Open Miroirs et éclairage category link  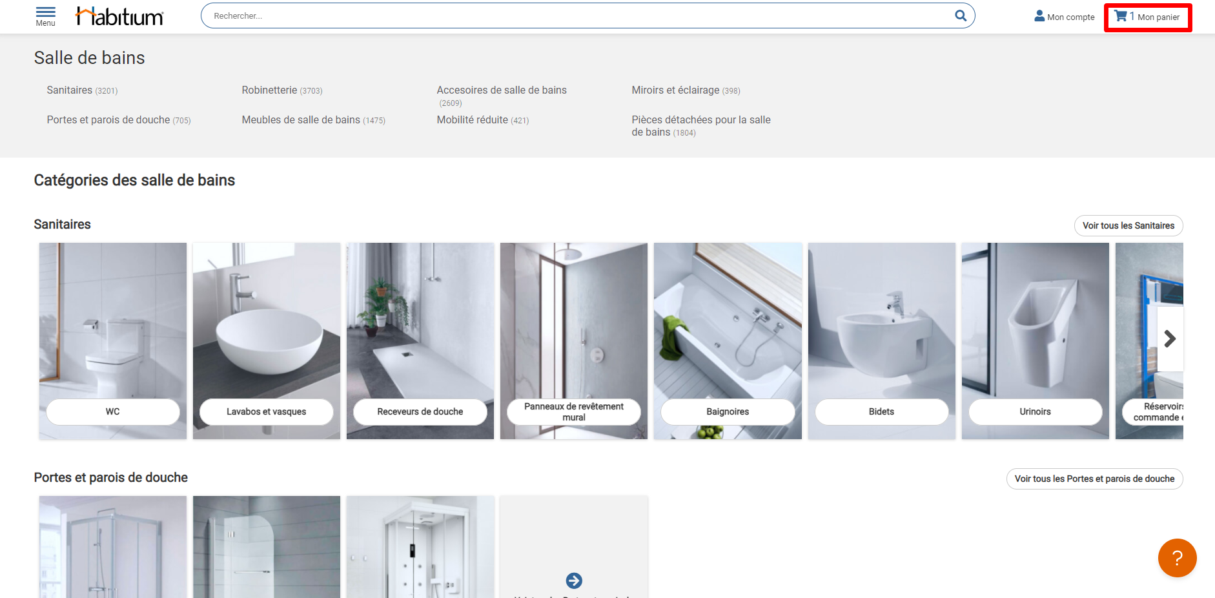coord(686,90)
